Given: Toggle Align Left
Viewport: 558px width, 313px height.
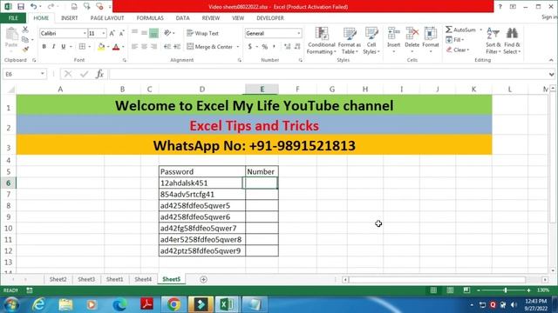Looking at the screenshot, I should 134,46.
